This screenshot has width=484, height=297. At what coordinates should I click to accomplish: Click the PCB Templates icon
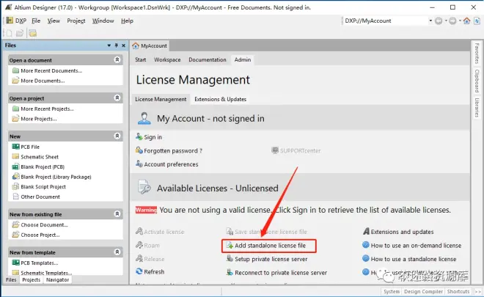tap(15, 263)
